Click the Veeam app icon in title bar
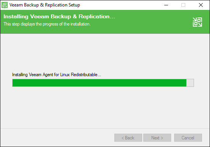The width and height of the screenshot is (210, 147). point(5,5)
